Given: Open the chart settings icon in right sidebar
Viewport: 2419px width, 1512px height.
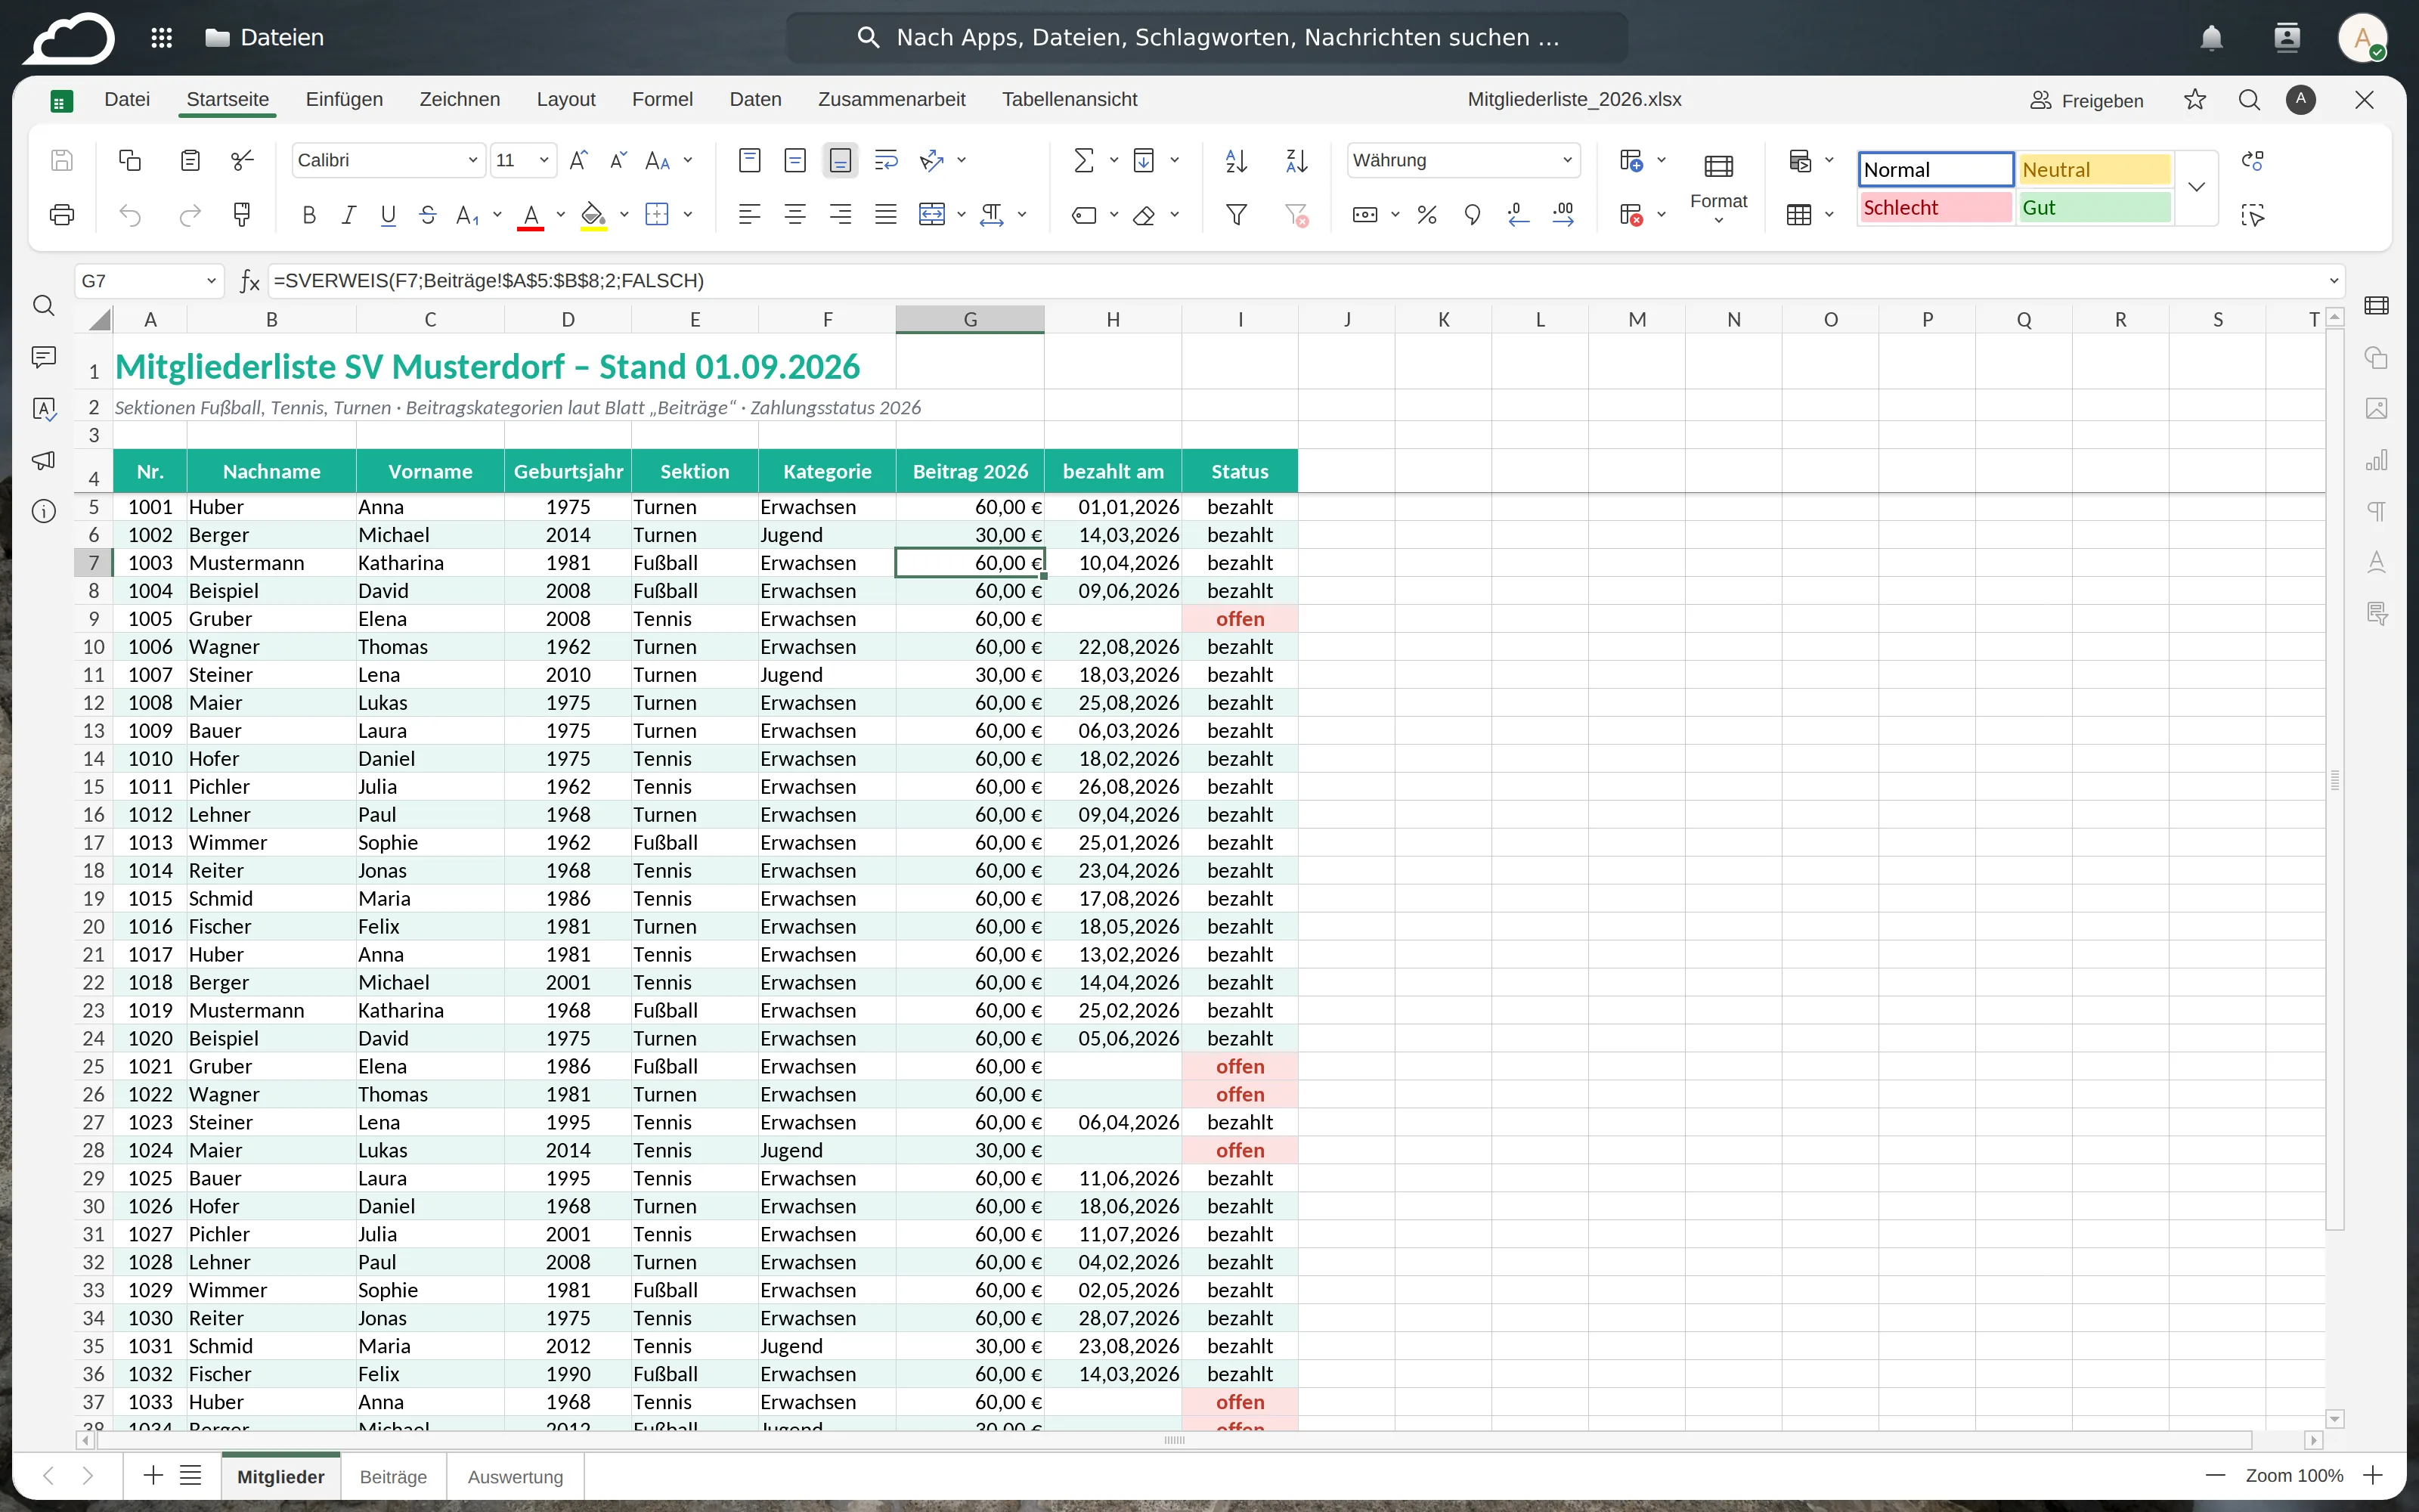Looking at the screenshot, I should tap(2377, 460).
